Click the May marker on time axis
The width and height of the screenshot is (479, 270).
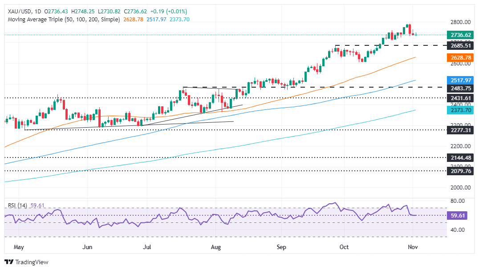(x=19, y=247)
